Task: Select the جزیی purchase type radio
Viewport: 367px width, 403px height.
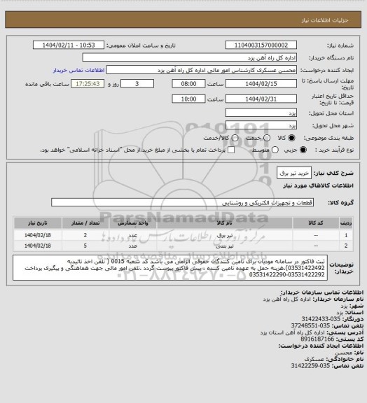Action: tap(303, 150)
